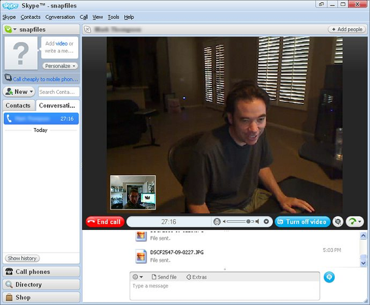Click the phone handset icon in active call row

pyautogui.click(x=9, y=118)
